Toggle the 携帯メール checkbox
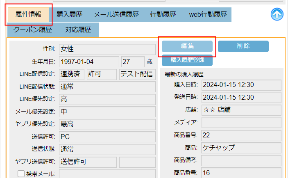 coord(21,174)
